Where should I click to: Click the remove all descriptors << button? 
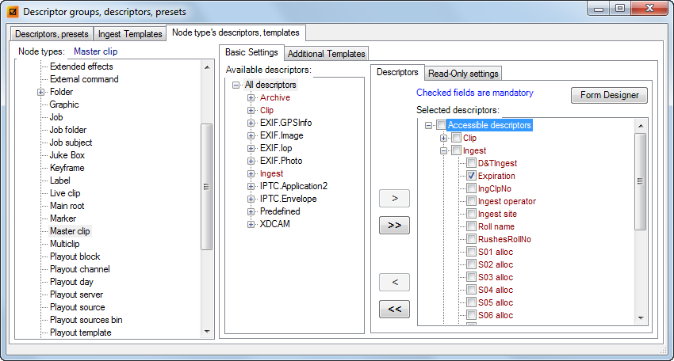pos(395,309)
